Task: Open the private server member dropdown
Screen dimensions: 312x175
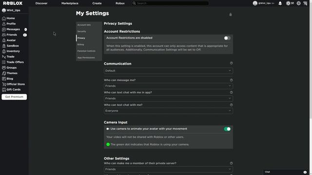Action: click(x=168, y=169)
